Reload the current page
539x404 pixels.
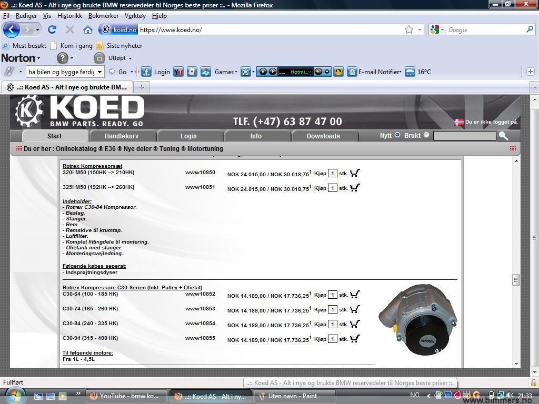[52, 29]
